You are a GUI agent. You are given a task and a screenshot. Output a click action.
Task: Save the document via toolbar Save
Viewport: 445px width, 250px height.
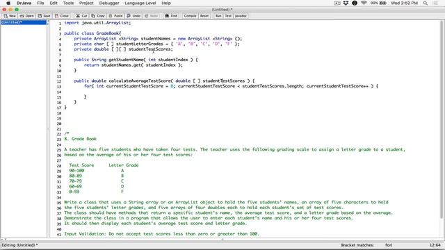coord(44,16)
